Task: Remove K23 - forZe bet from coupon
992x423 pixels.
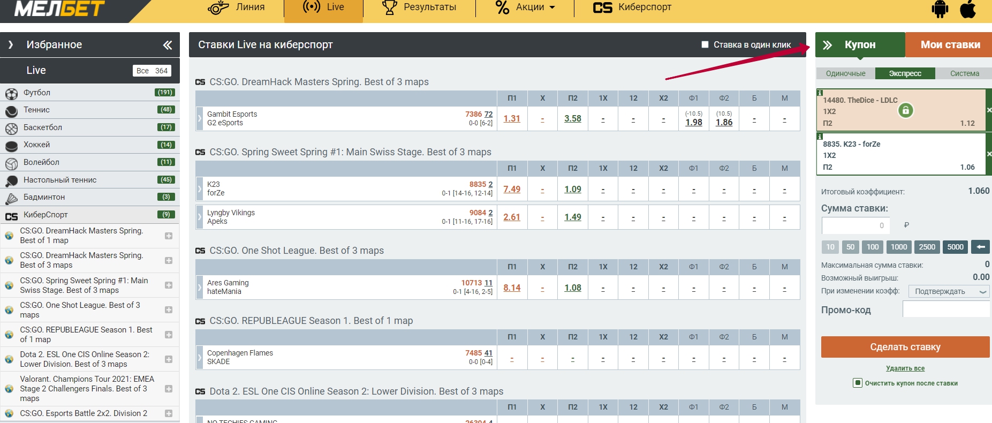Action: pos(989,154)
